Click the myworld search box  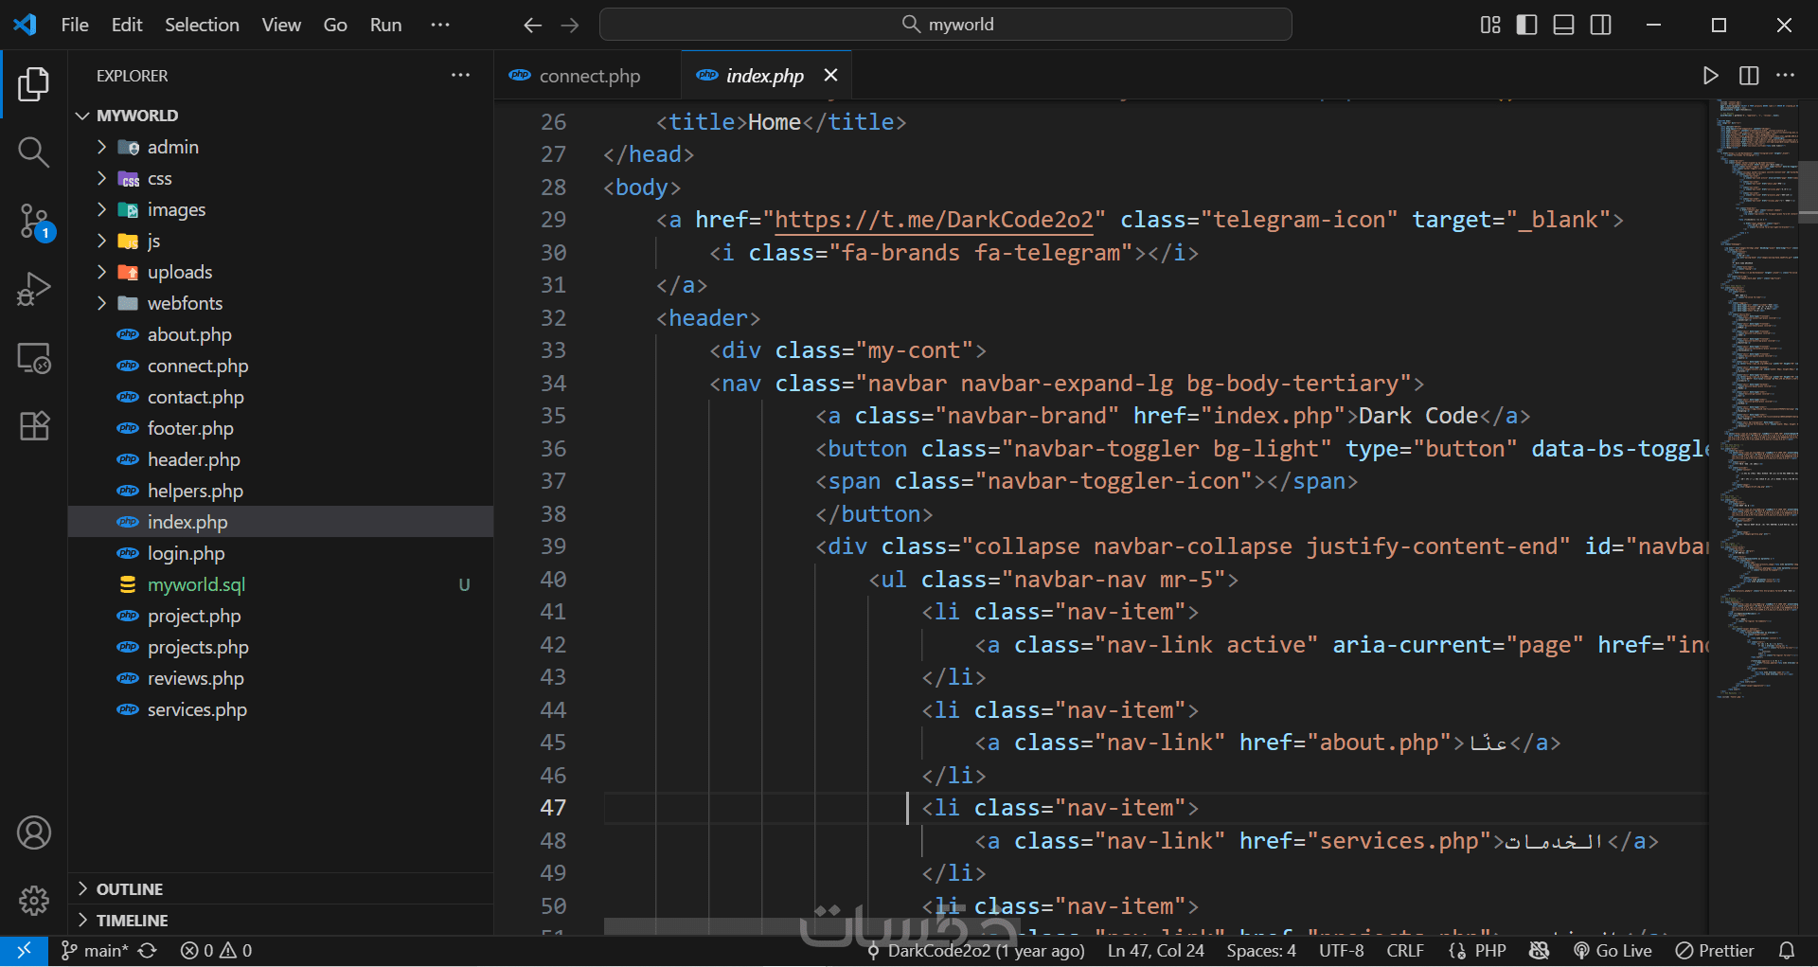[946, 25]
